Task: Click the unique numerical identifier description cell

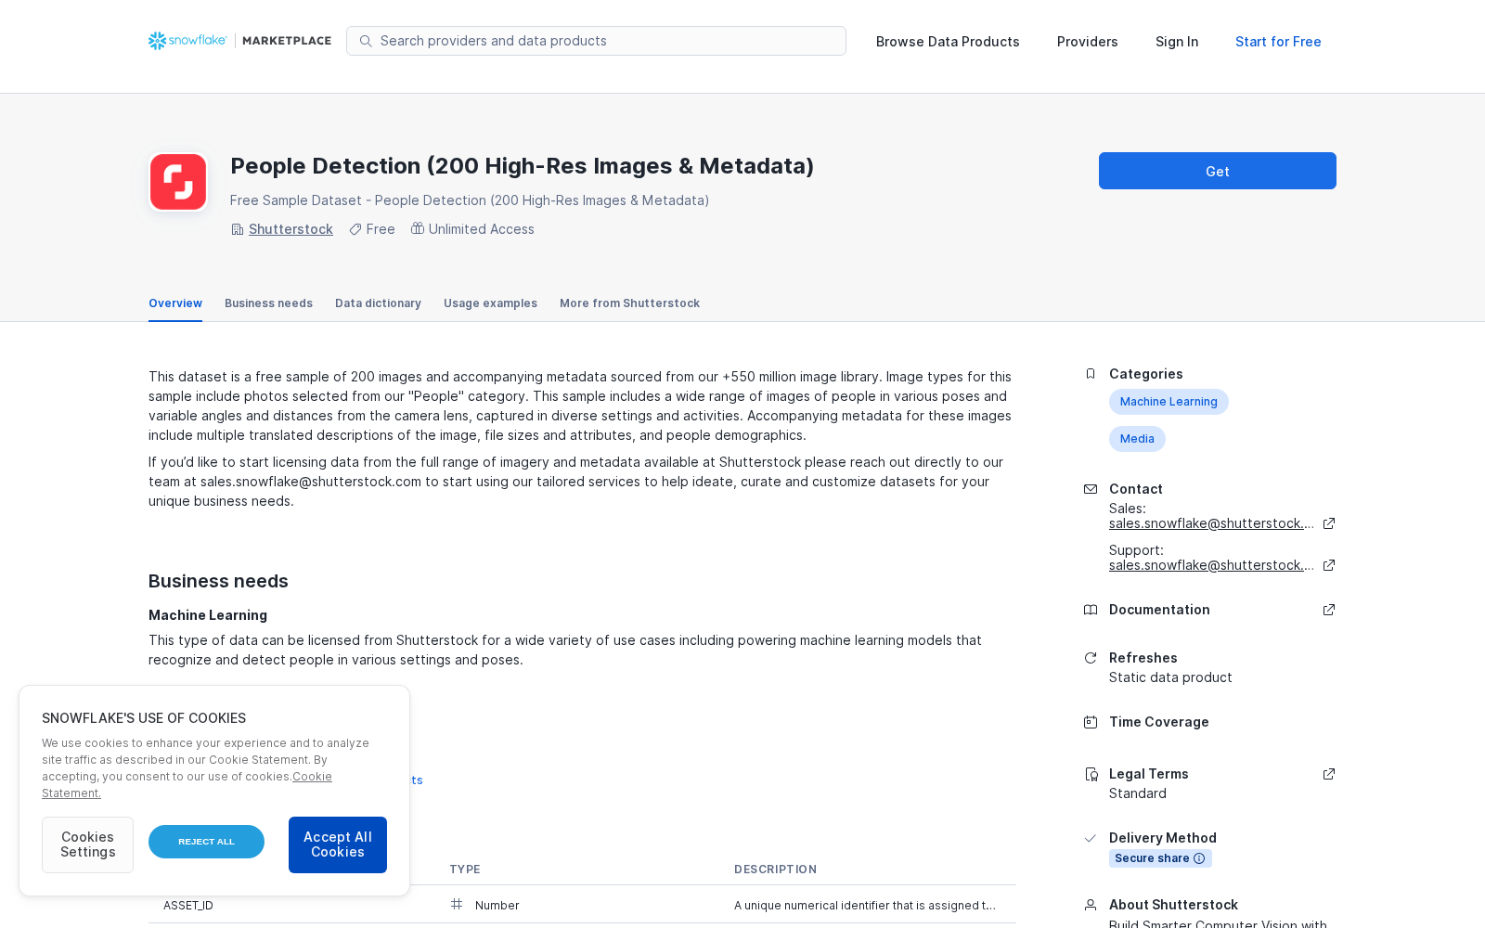Action: point(865,906)
